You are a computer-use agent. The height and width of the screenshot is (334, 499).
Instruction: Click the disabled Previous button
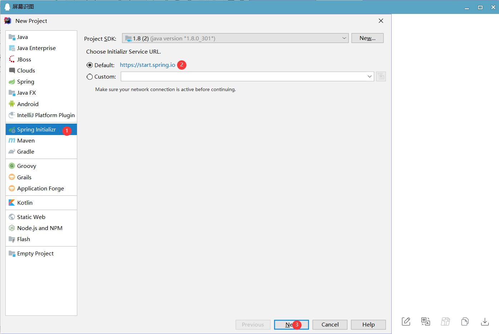tap(253, 324)
